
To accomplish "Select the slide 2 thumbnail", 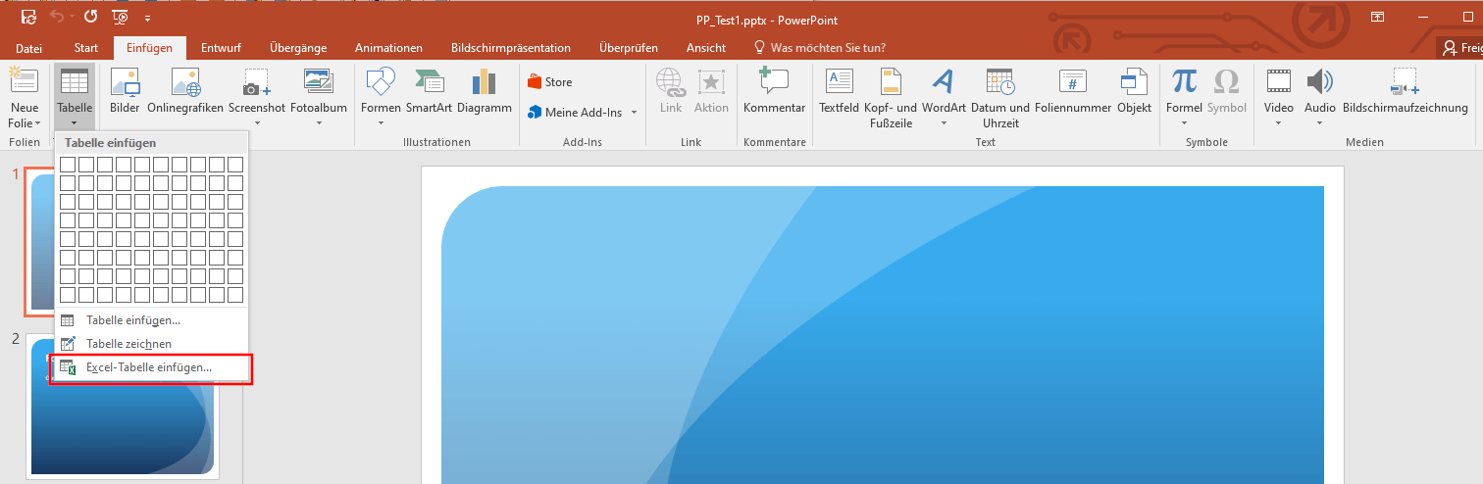I will pyautogui.click(x=122, y=406).
